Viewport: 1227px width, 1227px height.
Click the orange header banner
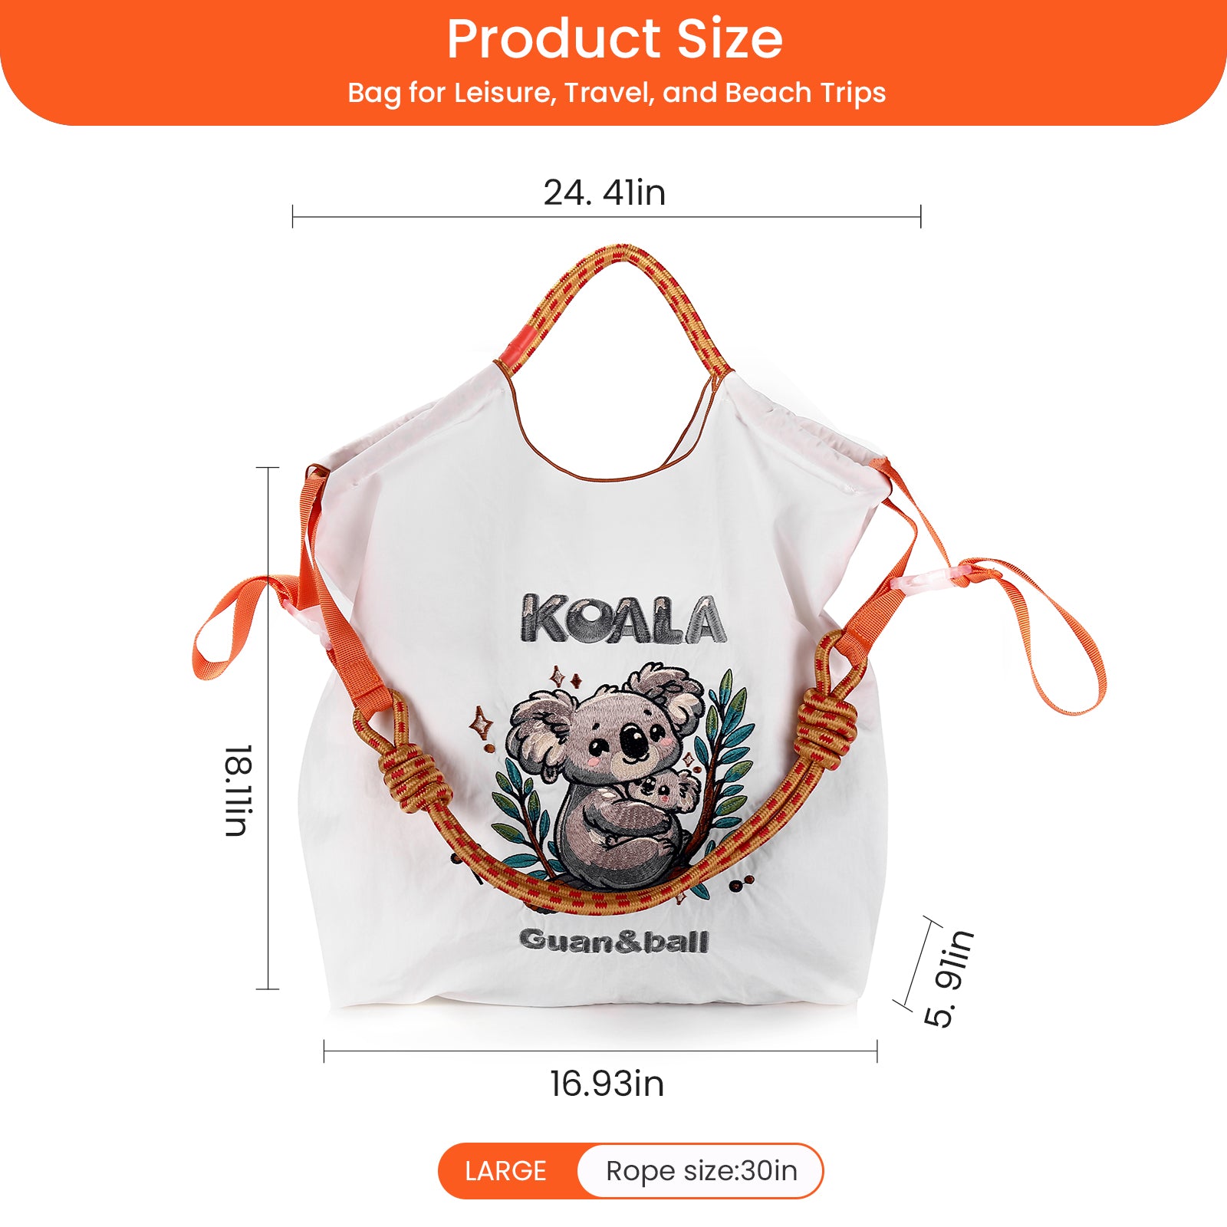pyautogui.click(x=613, y=62)
